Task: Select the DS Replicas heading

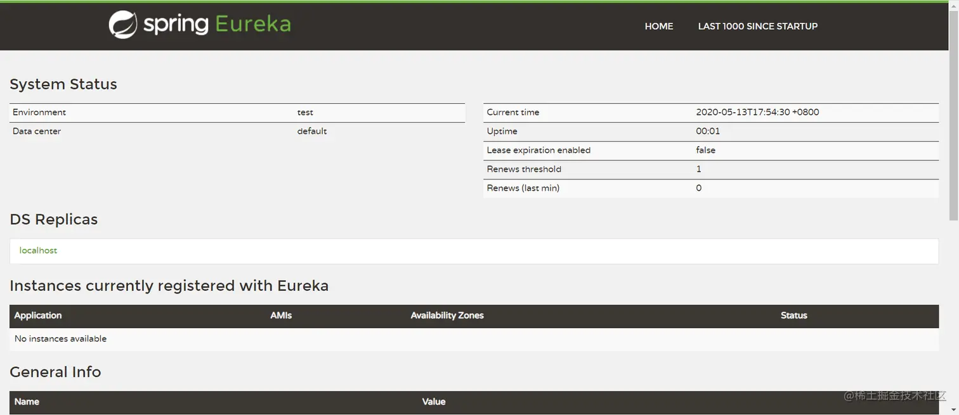Action: pos(54,219)
